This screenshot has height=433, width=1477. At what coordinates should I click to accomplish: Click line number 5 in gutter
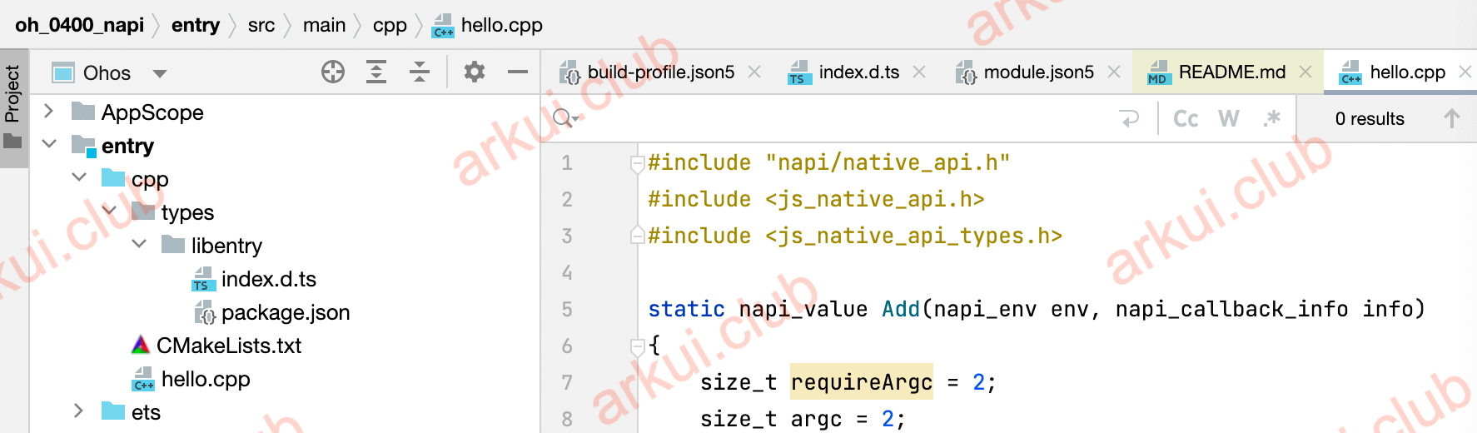click(567, 309)
